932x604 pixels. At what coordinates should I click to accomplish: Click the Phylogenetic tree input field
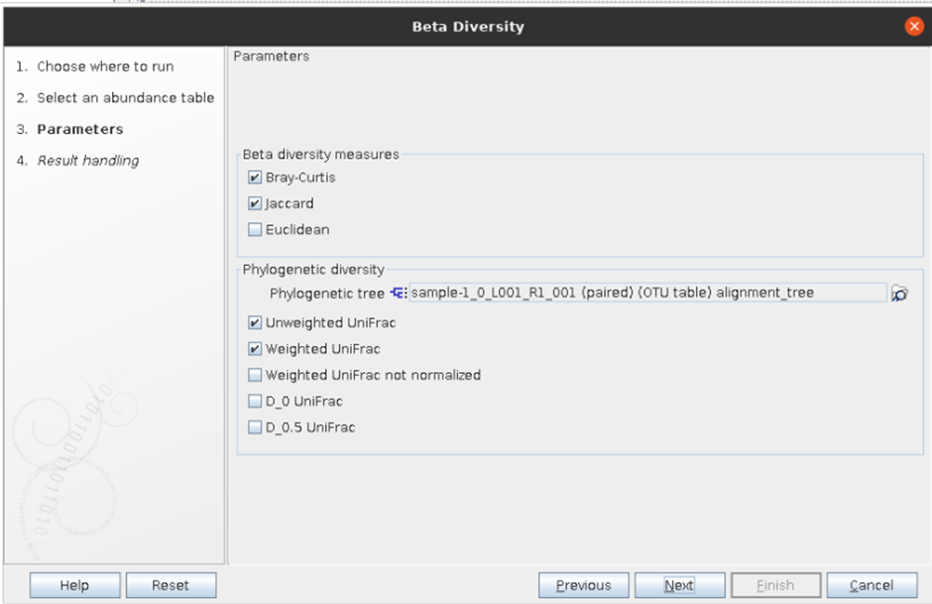[647, 293]
